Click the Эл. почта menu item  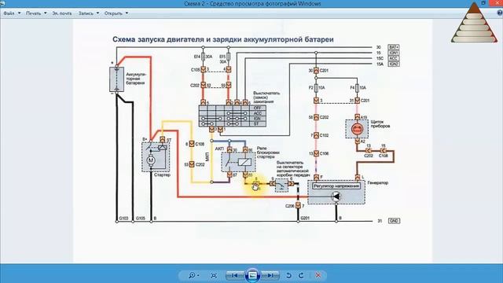point(62,13)
